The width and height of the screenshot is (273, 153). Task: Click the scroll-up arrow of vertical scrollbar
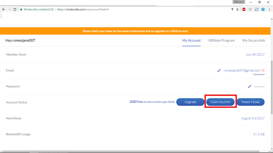(272, 19)
